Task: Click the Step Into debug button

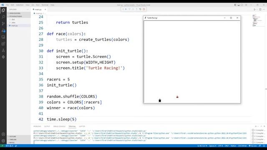Action: coord(133,9)
